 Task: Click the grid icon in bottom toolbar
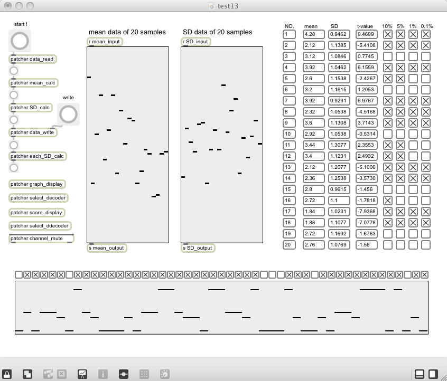[x=144, y=374]
